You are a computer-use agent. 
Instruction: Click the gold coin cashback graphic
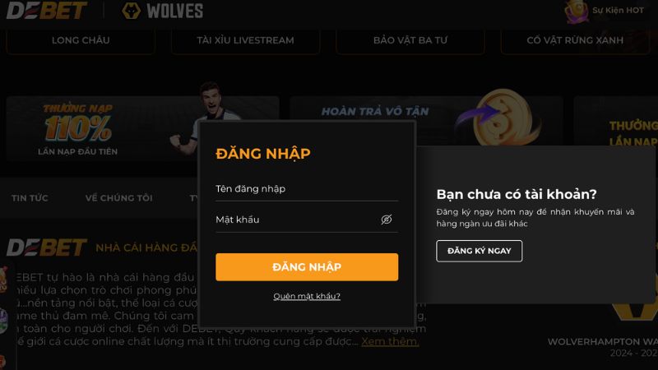coord(503,118)
